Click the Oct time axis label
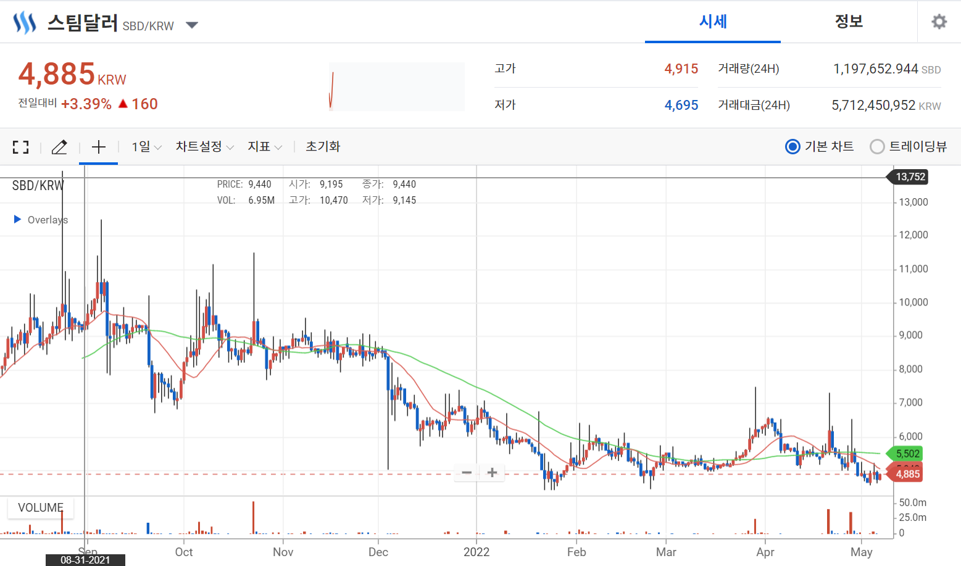The height and width of the screenshot is (566, 961). tap(184, 552)
